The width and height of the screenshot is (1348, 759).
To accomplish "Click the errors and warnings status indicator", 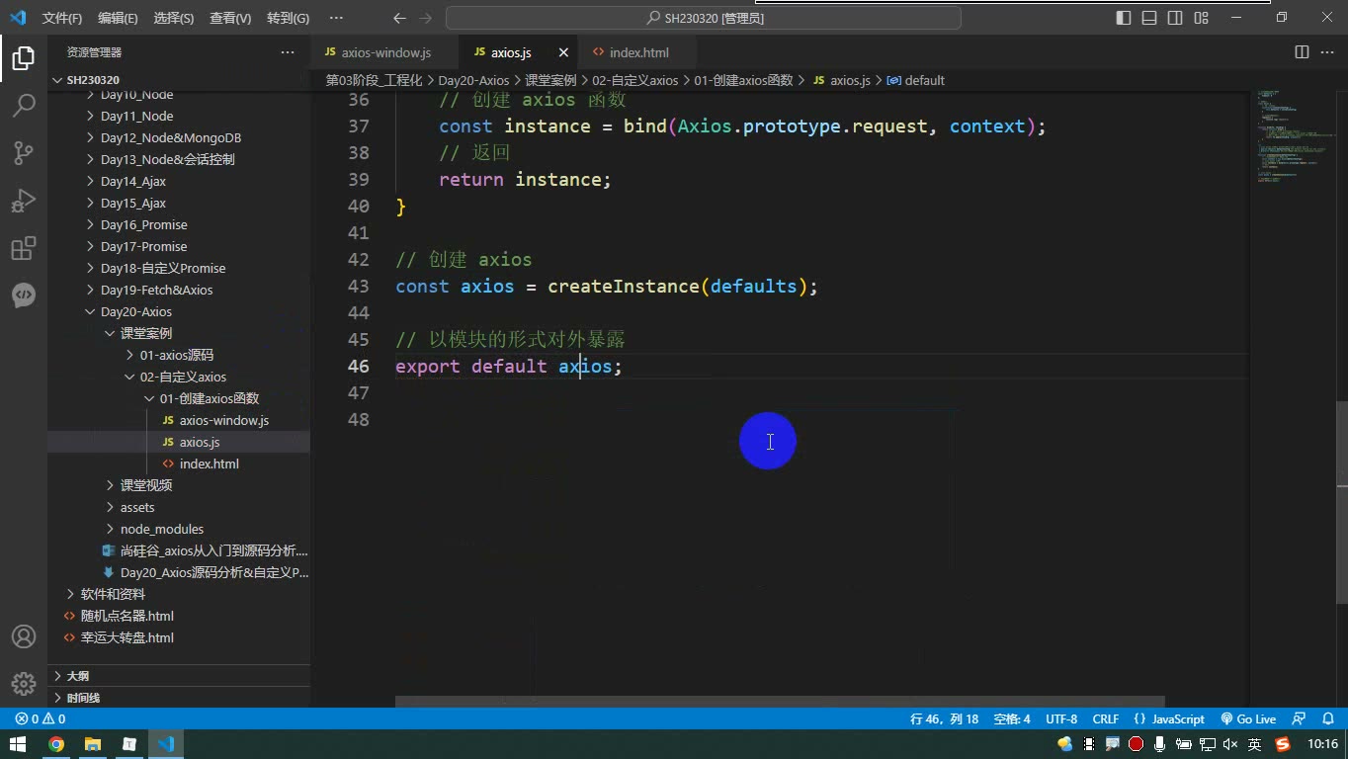I will point(41,719).
